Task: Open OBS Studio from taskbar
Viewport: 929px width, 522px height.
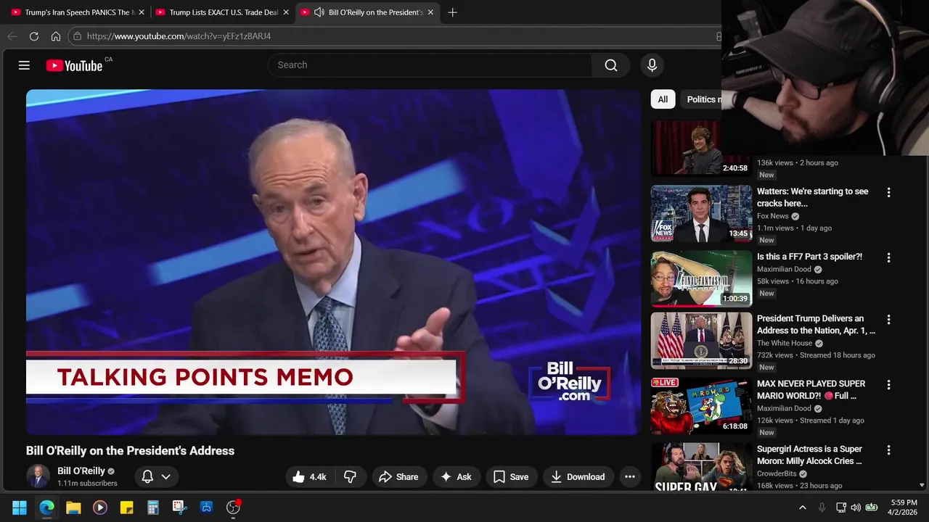Action: pos(233,507)
